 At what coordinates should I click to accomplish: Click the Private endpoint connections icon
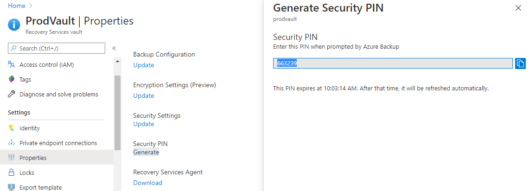(12, 143)
